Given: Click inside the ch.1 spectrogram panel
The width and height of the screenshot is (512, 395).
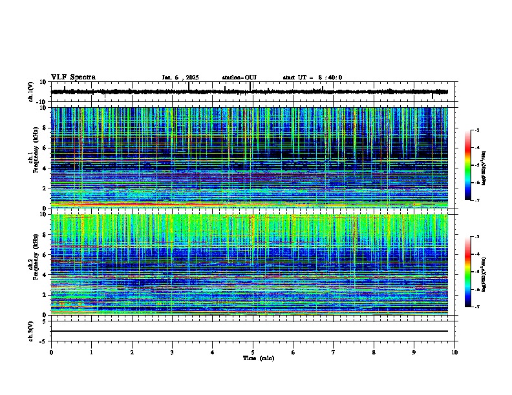Looking at the screenshot, I should point(250,157).
